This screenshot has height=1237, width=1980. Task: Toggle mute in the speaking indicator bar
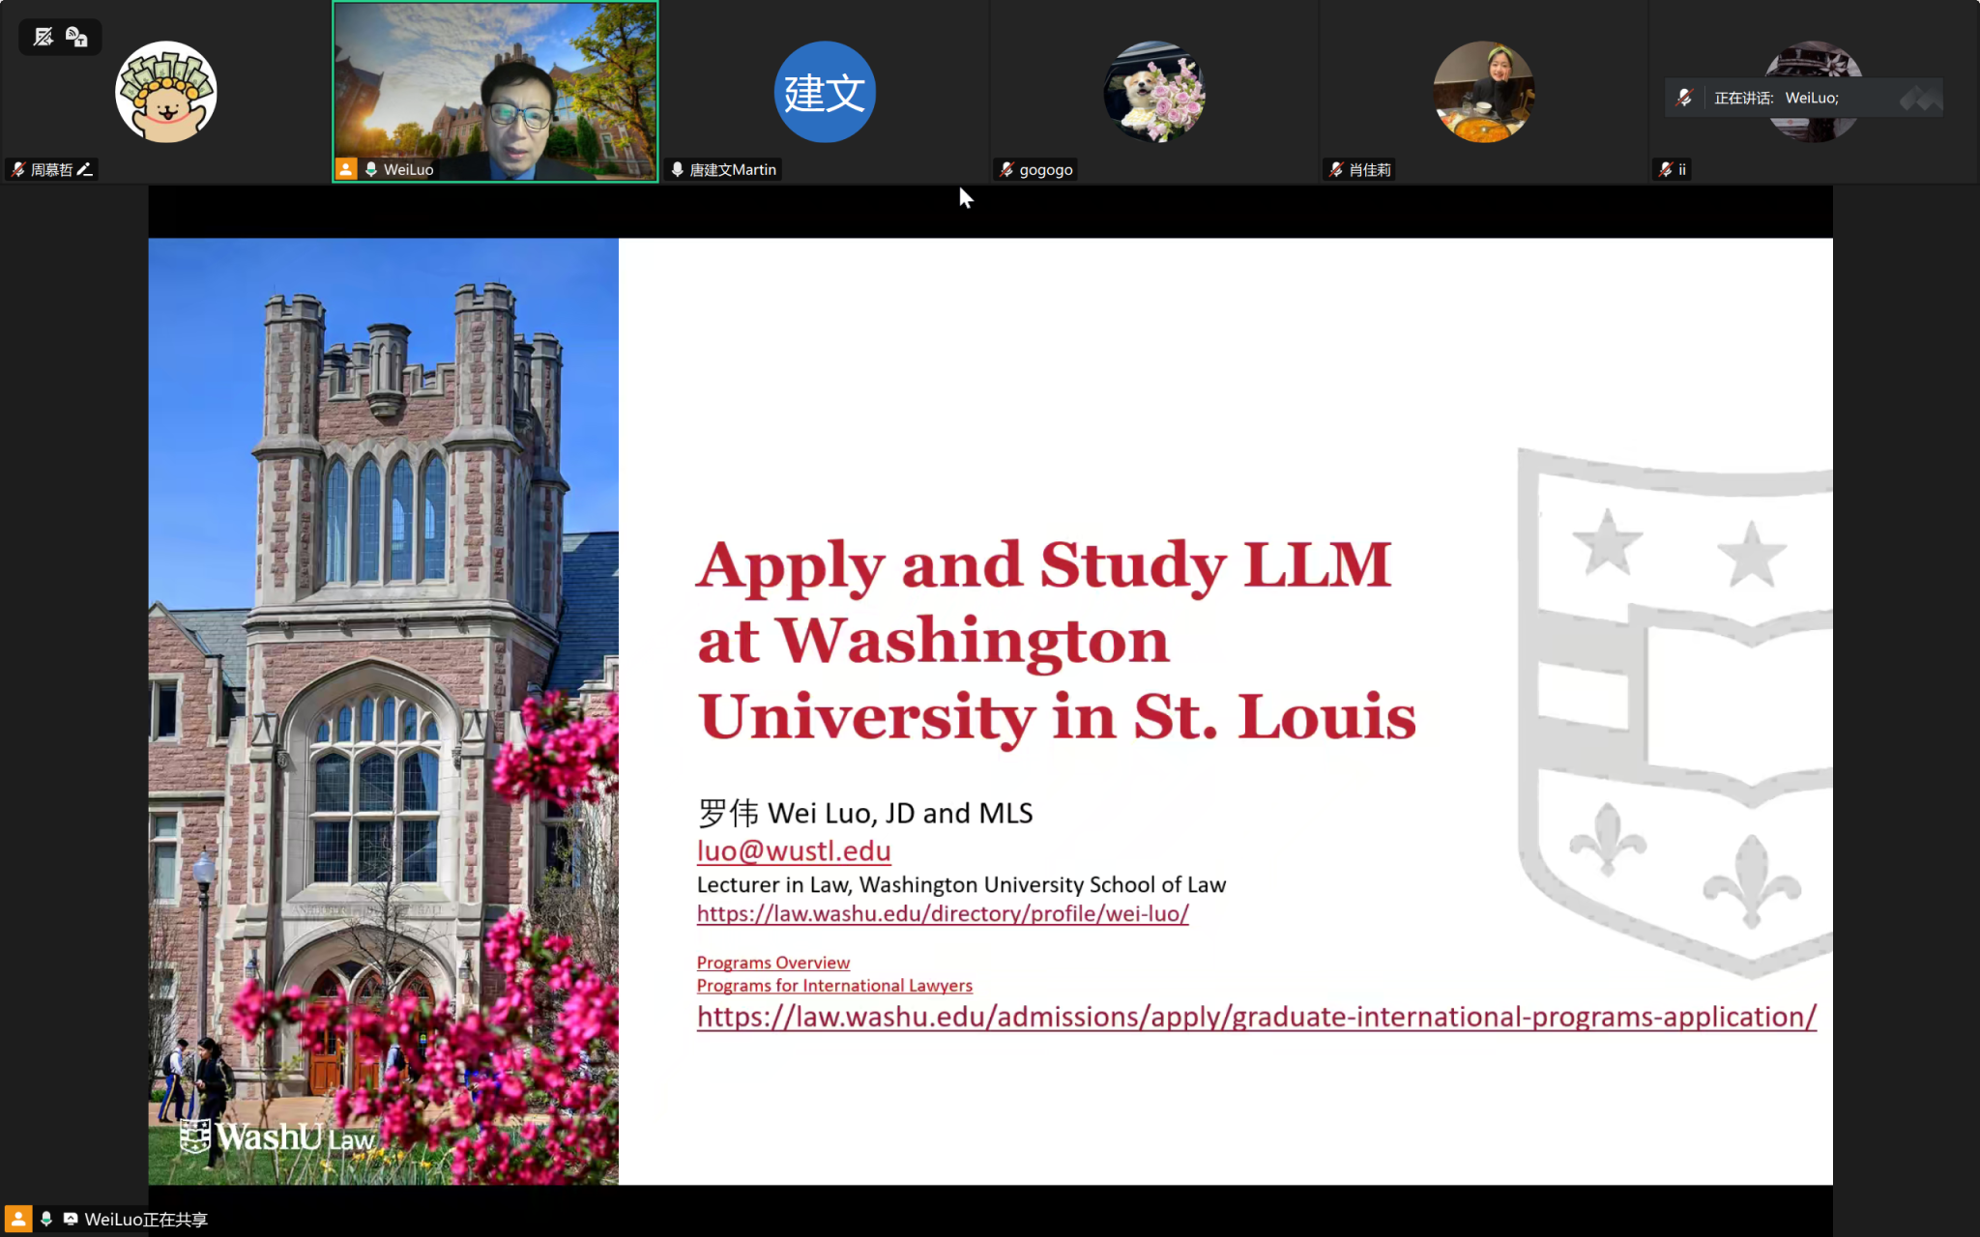(x=1684, y=98)
